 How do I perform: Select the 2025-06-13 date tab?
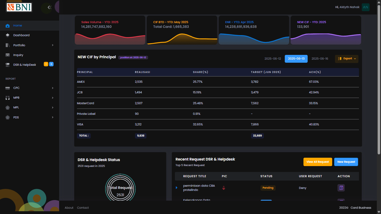coord(296,59)
